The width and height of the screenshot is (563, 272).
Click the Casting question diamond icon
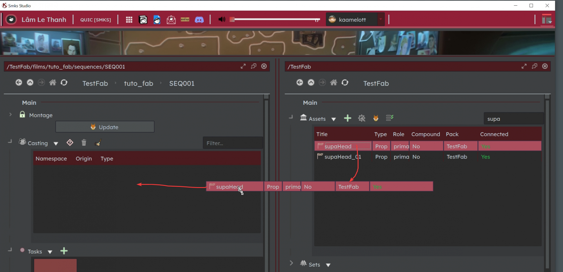pos(70,143)
